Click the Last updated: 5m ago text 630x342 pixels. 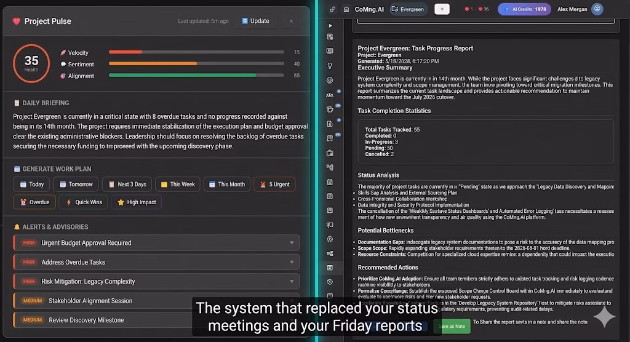coord(203,21)
